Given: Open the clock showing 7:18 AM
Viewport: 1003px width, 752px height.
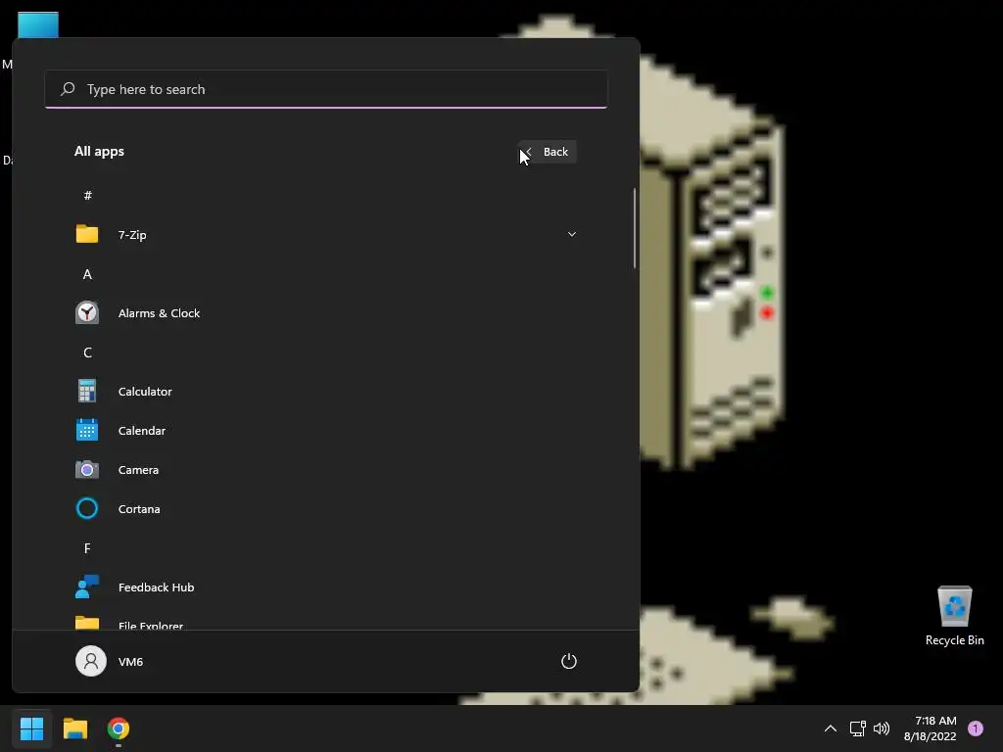Looking at the screenshot, I should pos(931,728).
